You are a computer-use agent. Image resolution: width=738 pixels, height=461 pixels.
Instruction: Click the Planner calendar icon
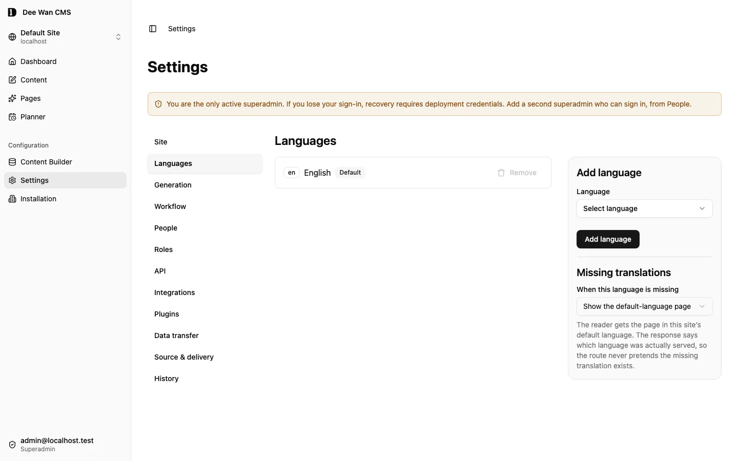[x=12, y=117]
